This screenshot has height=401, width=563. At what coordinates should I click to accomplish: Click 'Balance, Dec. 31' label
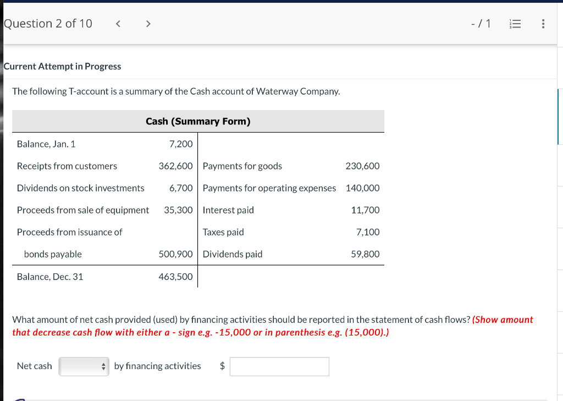(50, 277)
